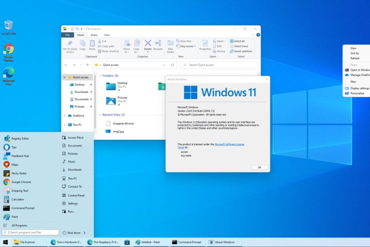Open the address bar history dropdown

click(x=164, y=65)
